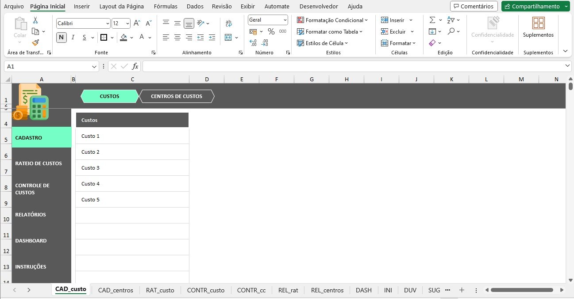Click the fill color paint bucket swatch
Viewport: 574px width, 299px height.
point(124,38)
